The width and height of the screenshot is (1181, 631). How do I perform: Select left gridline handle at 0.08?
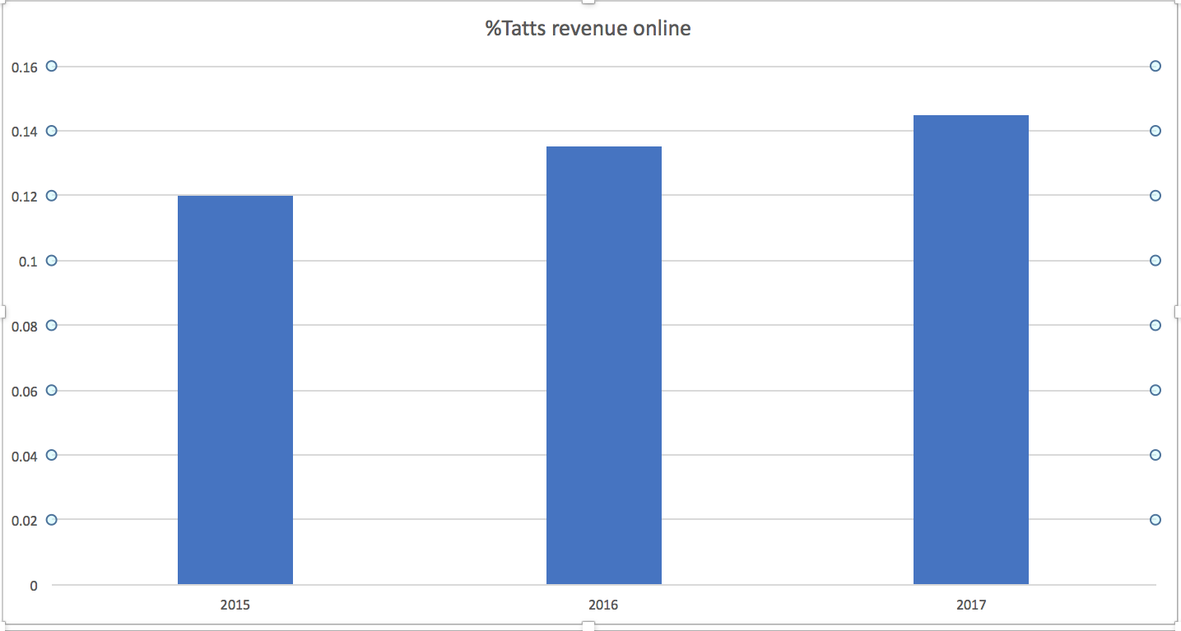(x=51, y=325)
